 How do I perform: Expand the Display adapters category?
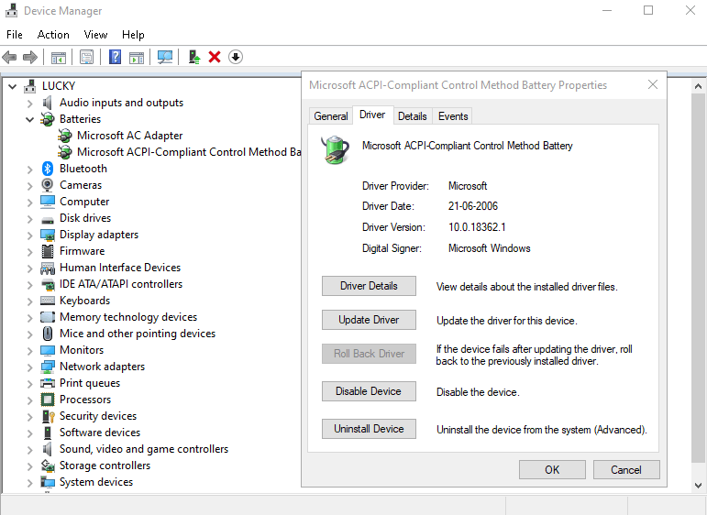point(29,235)
